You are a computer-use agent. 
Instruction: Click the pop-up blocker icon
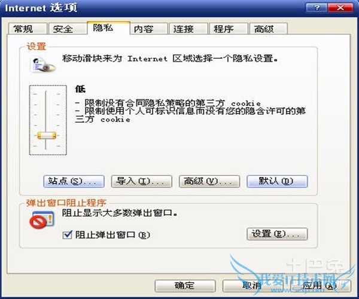42,219
